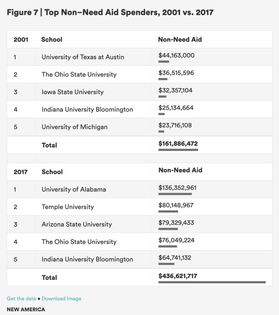Screen dimensions: 279x315
Task: Click the $136,352,961 bar indicator
Action: coord(175,194)
